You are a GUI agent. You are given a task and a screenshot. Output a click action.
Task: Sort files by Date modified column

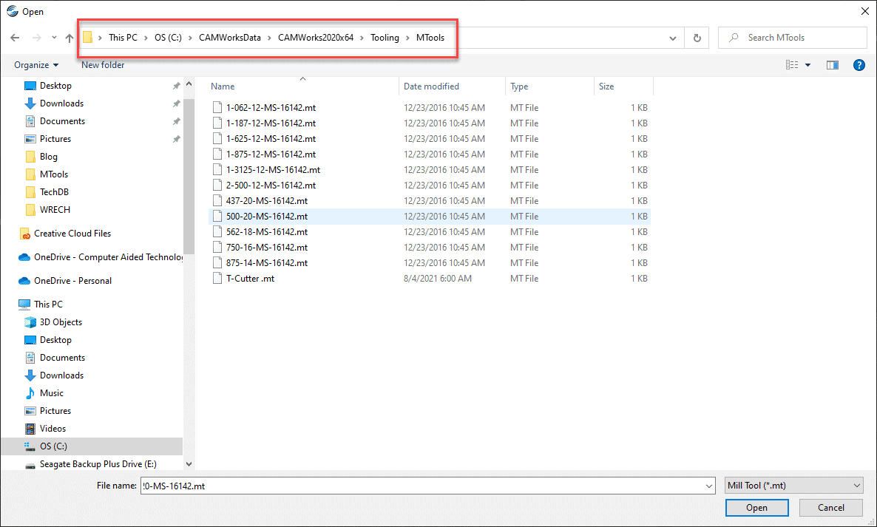(431, 86)
